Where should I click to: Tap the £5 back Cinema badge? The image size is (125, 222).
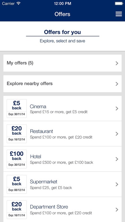pyautogui.click(x=17, y=108)
